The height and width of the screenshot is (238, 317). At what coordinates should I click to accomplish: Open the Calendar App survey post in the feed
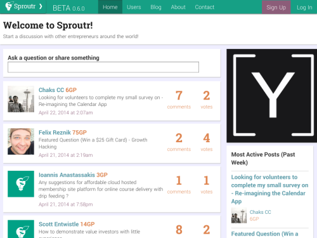coord(101,101)
